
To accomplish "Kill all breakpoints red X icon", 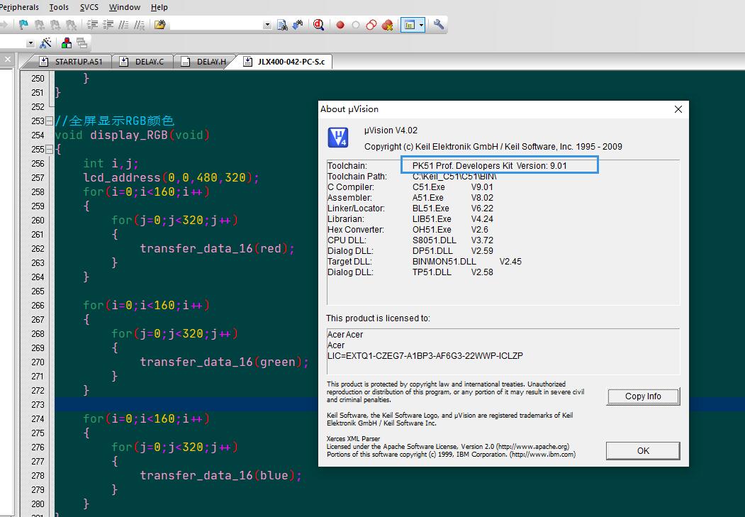I will tap(387, 25).
